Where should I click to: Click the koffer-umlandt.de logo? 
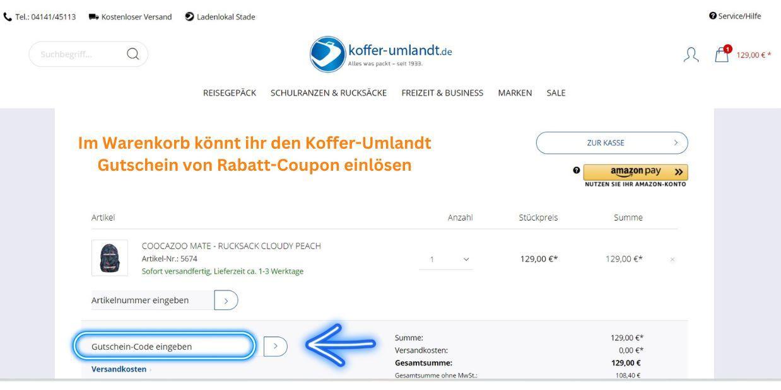click(381, 54)
